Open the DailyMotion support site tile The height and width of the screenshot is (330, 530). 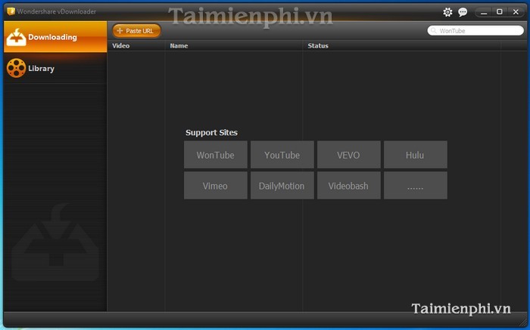click(x=282, y=186)
